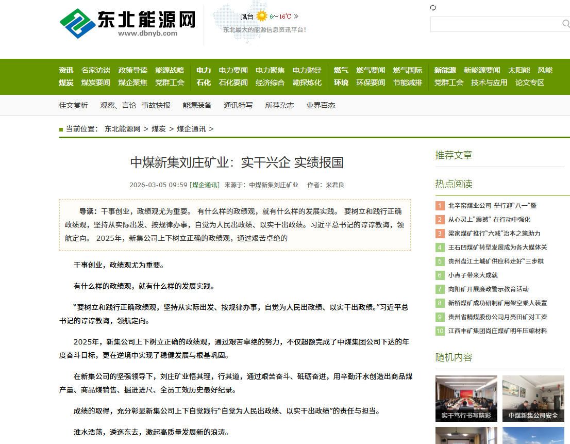Click the double arrow next to the temperature
Viewport: 570px width, 444px height.
[x=296, y=17]
